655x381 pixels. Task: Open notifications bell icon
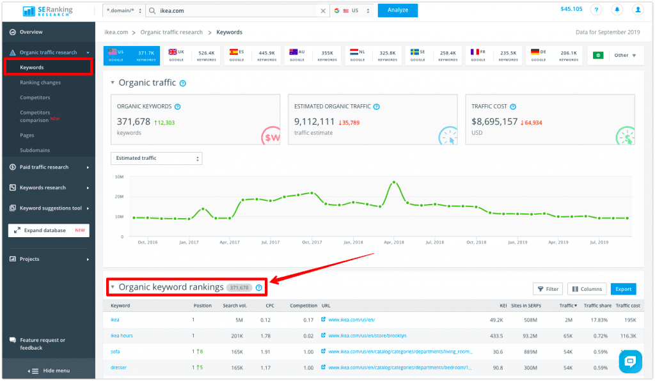(x=617, y=10)
